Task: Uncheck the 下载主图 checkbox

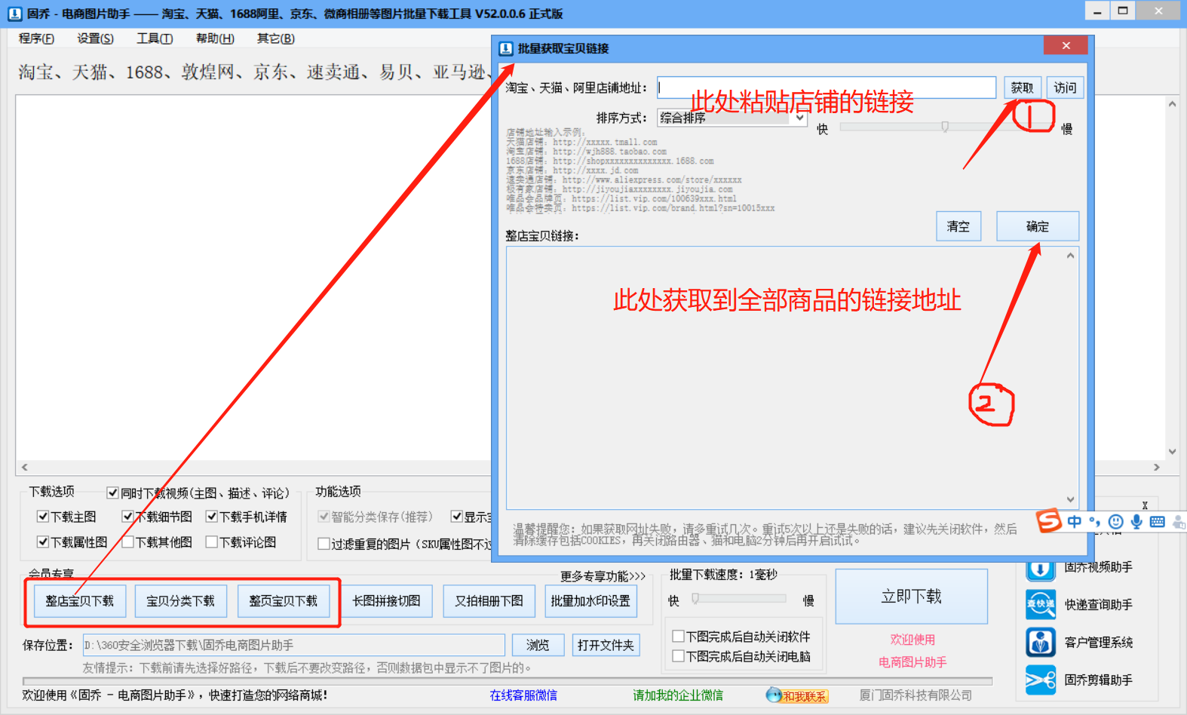Action: tap(43, 517)
